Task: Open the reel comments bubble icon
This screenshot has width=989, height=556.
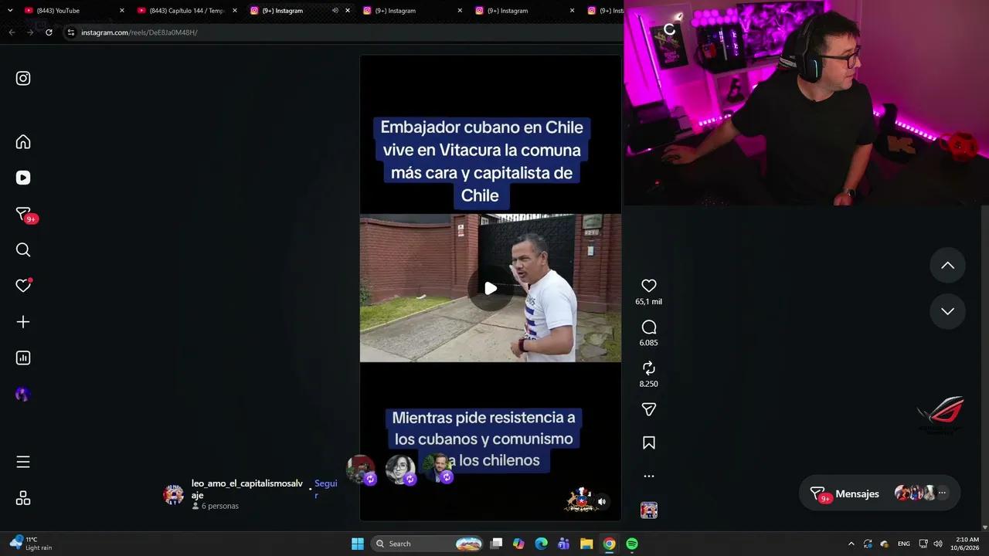Action: tap(649, 327)
